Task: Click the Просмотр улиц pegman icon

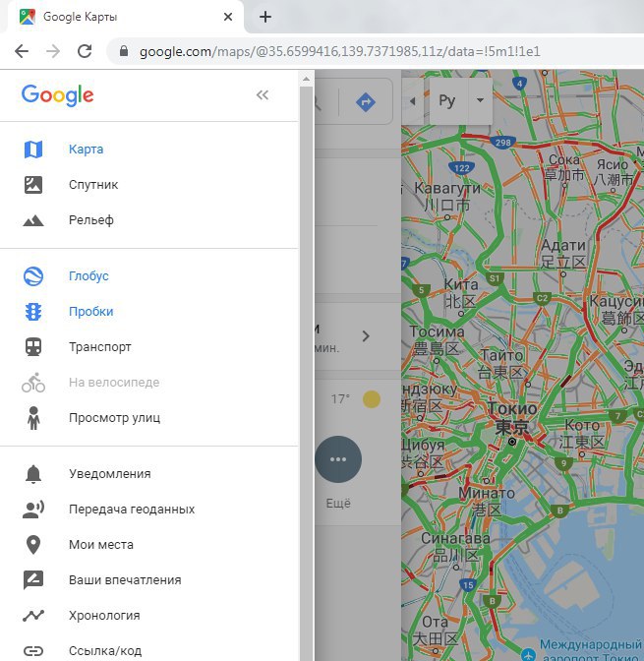Action: pyautogui.click(x=33, y=418)
